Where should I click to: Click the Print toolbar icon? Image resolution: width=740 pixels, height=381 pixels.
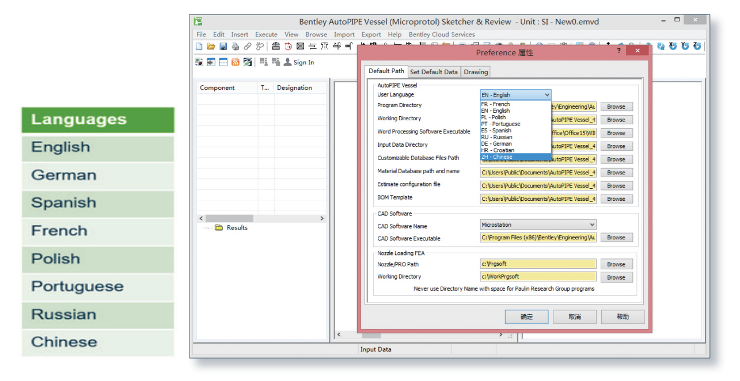tap(235, 46)
